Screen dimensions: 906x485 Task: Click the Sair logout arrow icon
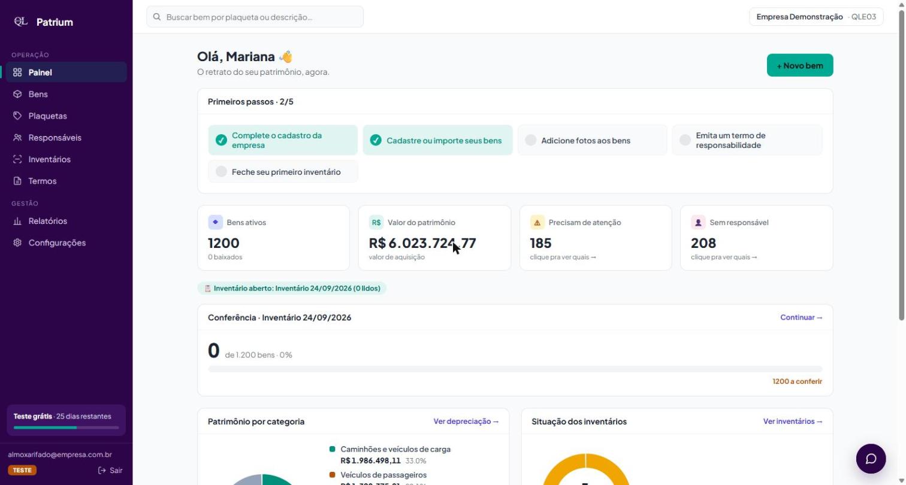(x=102, y=471)
